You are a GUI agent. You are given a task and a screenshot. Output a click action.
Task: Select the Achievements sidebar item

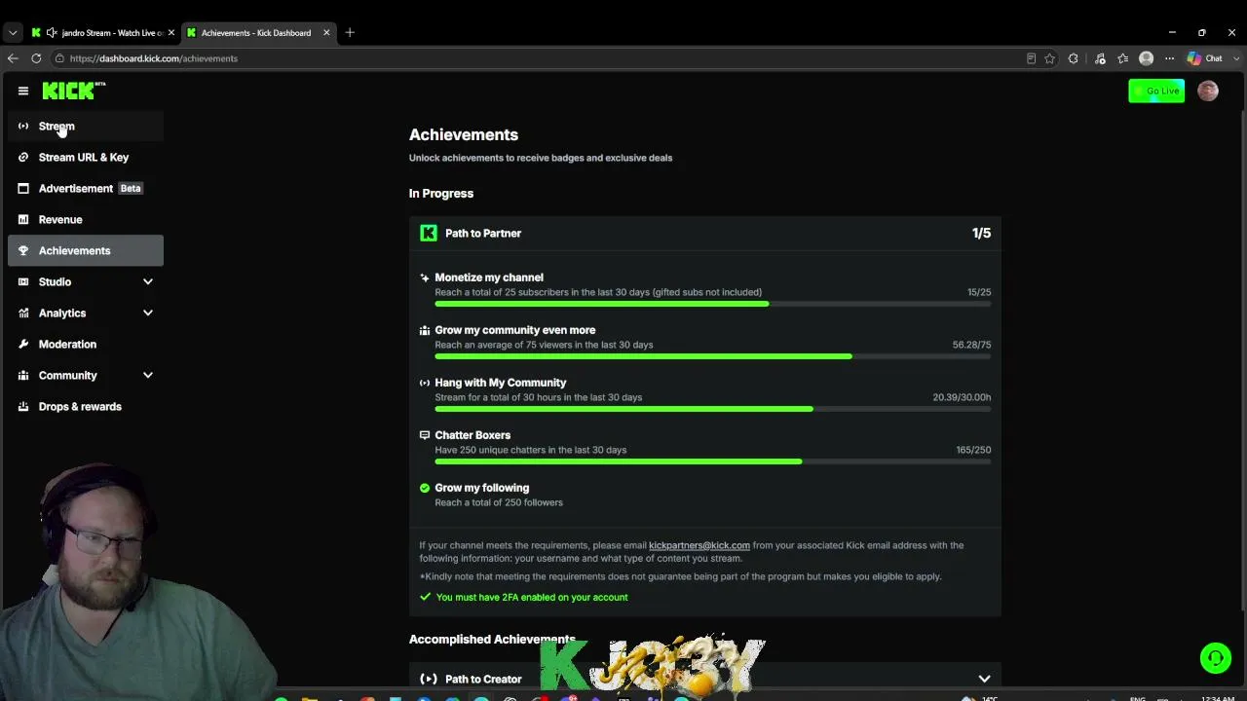tap(86, 250)
